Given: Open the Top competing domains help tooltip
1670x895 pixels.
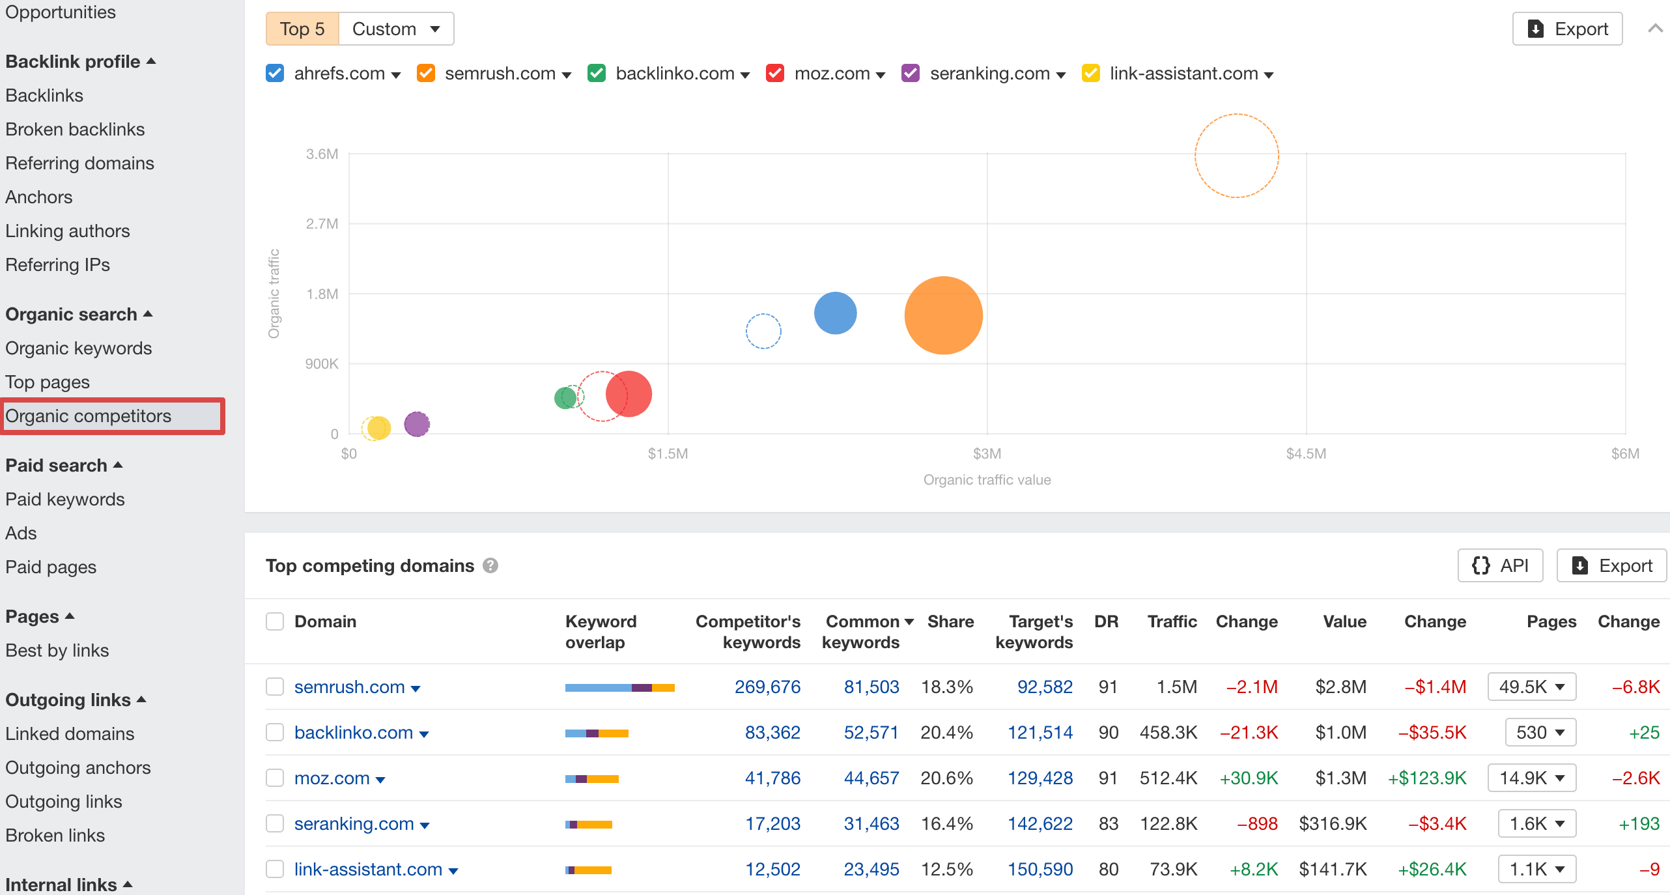Looking at the screenshot, I should tap(490, 565).
